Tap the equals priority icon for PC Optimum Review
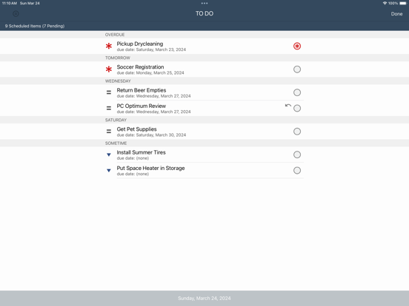409x306 pixels. click(109, 108)
